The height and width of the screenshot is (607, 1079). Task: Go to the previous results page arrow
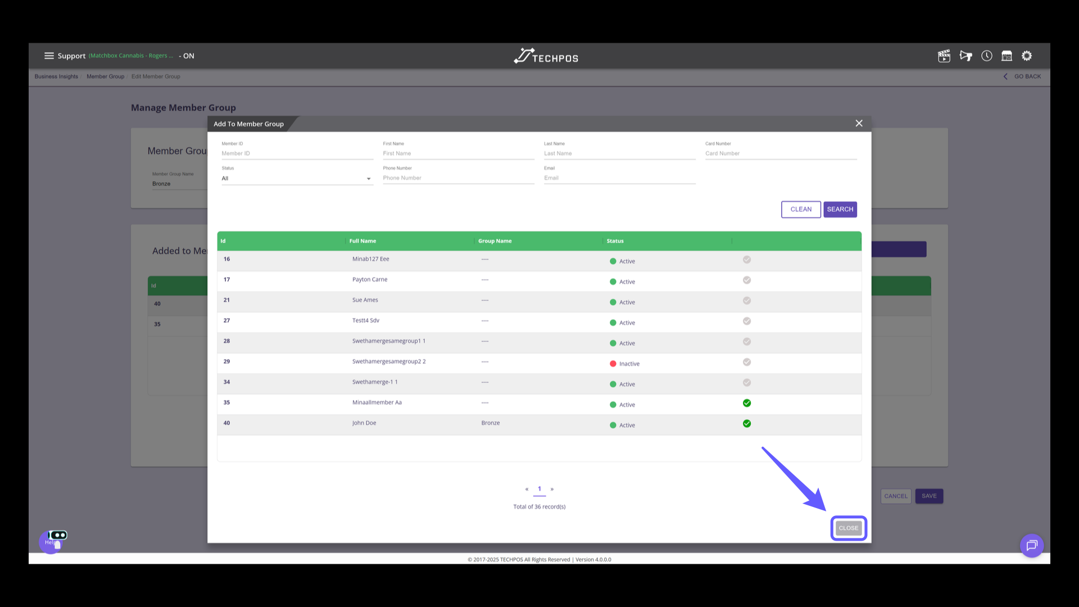coord(527,489)
